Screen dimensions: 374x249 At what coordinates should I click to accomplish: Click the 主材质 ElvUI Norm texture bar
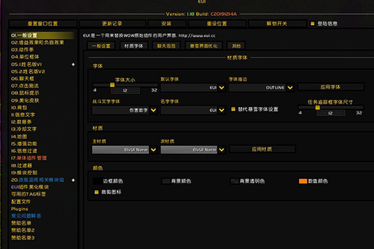click(x=121, y=149)
